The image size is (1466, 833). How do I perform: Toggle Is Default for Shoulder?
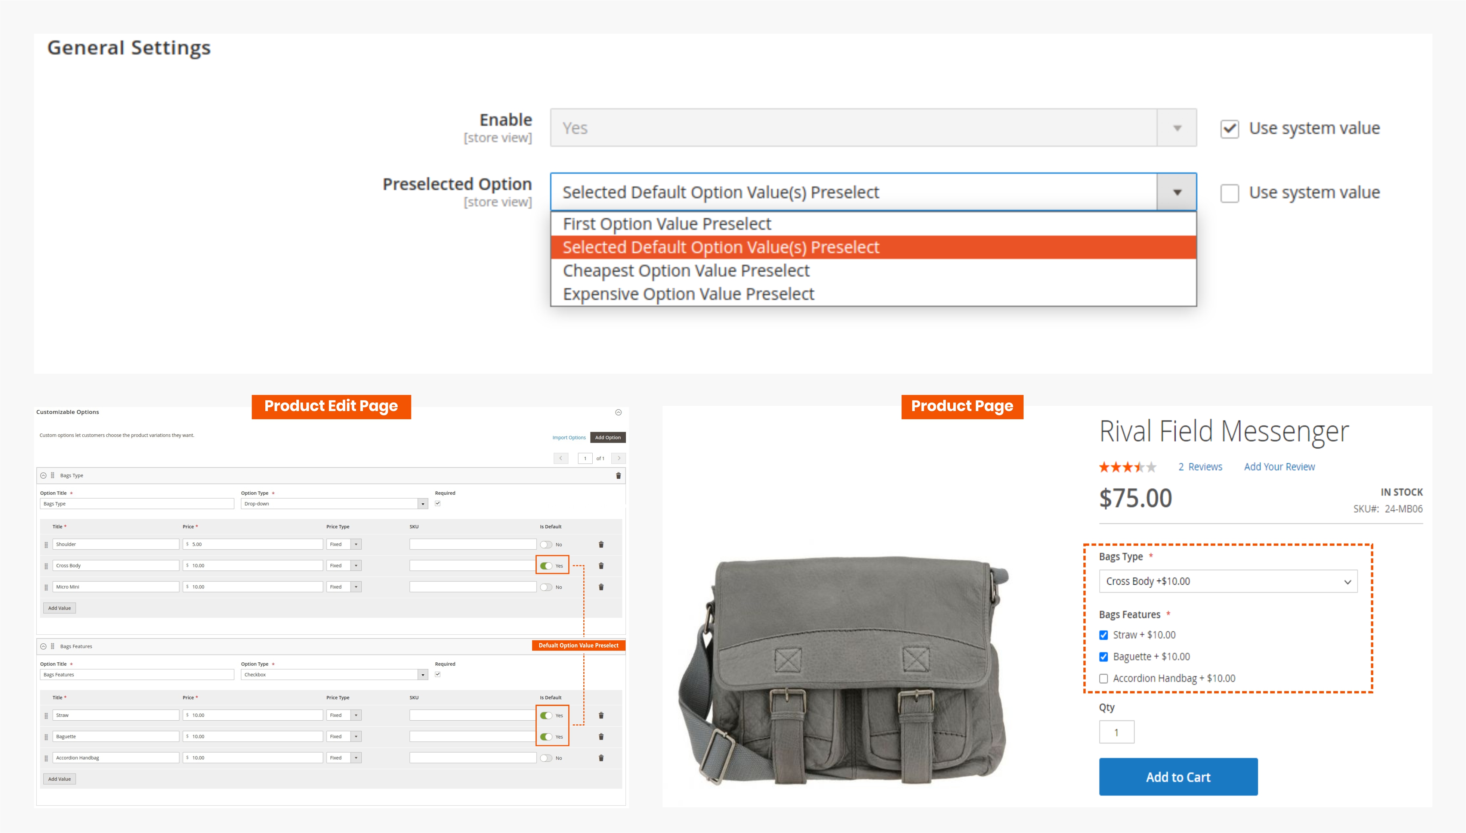[546, 545]
